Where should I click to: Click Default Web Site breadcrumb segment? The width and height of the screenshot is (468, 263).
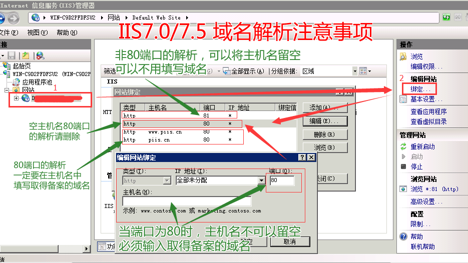coord(156,17)
